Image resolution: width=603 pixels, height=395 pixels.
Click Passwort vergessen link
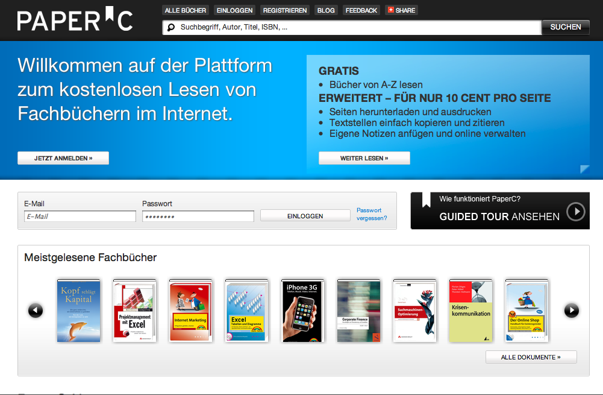coord(371,214)
